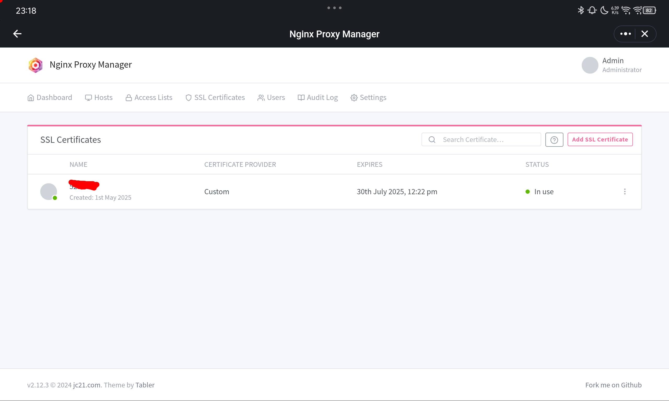Click the Custom provider cell

pos(217,192)
